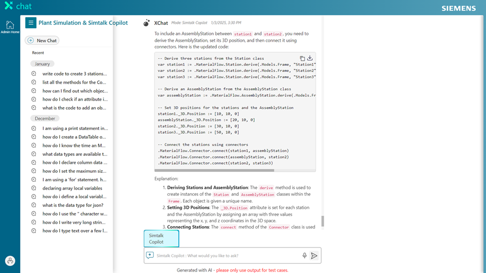
Task: Click the new conversation icon in input box
Action: point(150,256)
